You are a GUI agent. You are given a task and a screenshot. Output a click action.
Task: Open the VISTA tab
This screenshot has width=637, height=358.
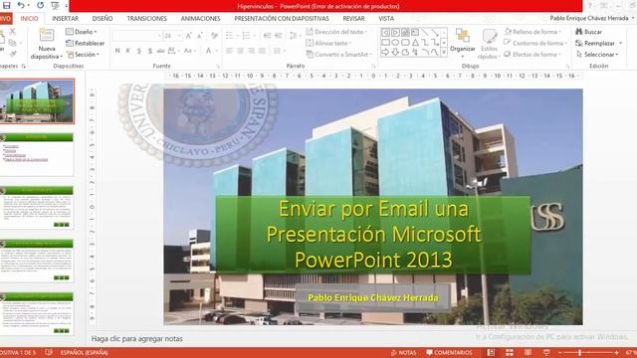386,19
